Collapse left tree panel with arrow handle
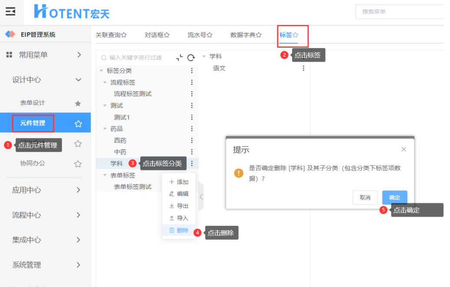Viewport: 450px width, 287px height. 201,197
